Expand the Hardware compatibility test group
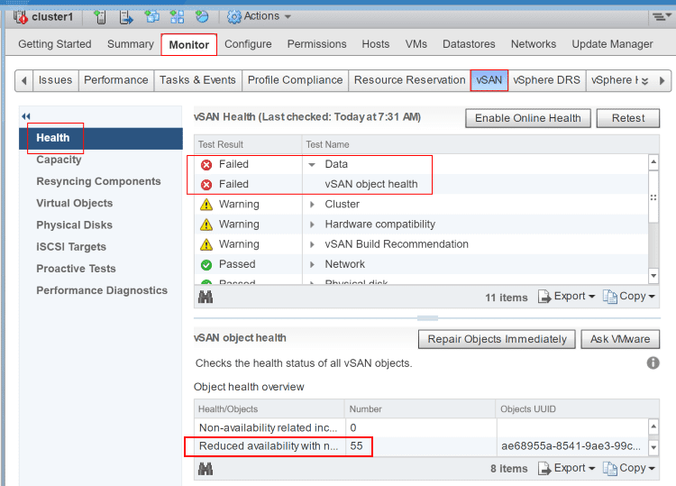This screenshot has width=676, height=486. 312,225
